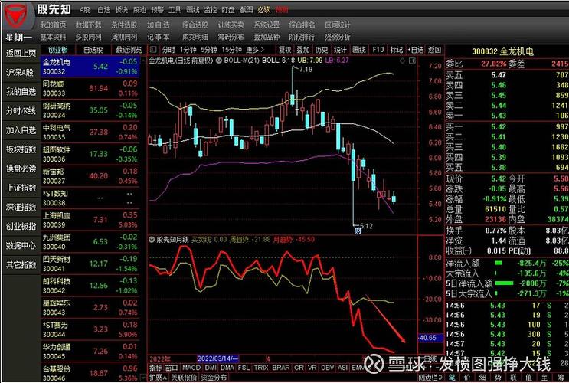The image size is (569, 383).
Task: Select 星辉娱乐 300043 stock row
Action: [90, 307]
